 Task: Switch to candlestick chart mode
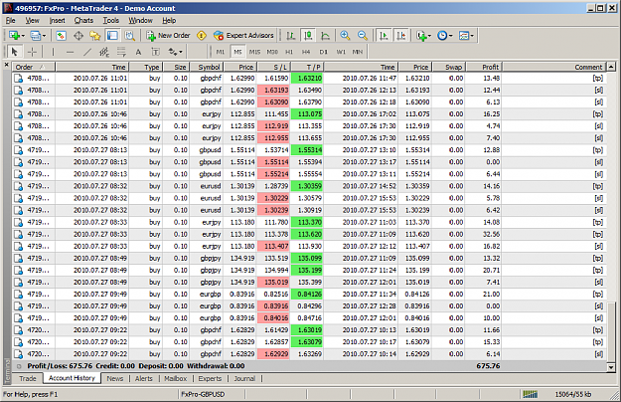pyautogui.click(x=308, y=36)
